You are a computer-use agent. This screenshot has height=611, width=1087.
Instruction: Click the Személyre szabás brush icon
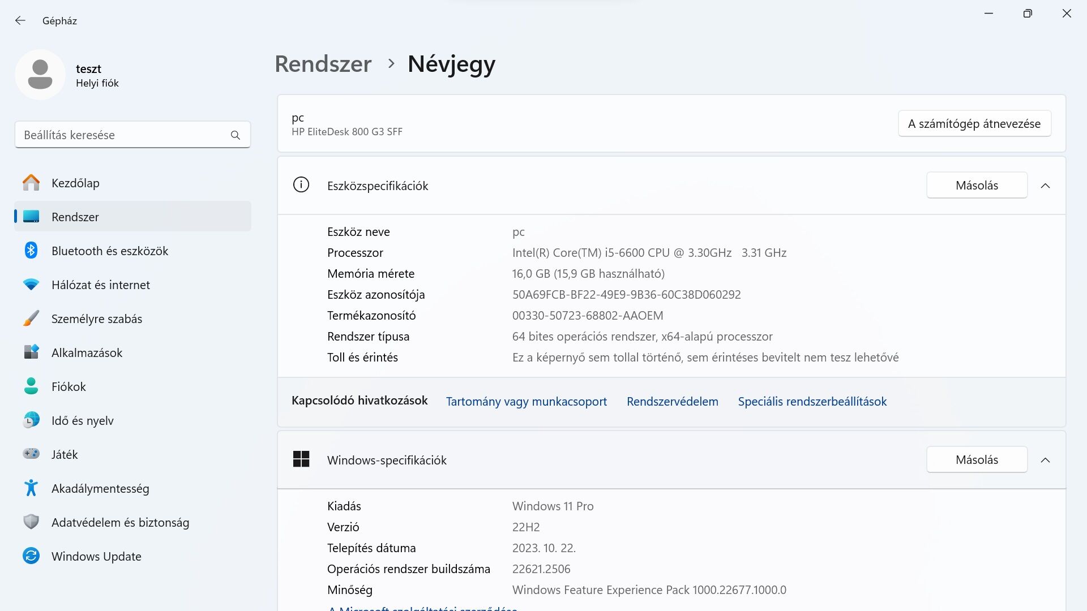31,318
